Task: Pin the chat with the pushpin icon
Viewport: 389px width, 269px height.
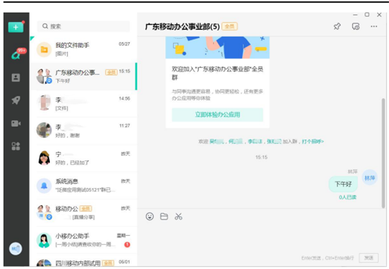Action: pyautogui.click(x=336, y=27)
